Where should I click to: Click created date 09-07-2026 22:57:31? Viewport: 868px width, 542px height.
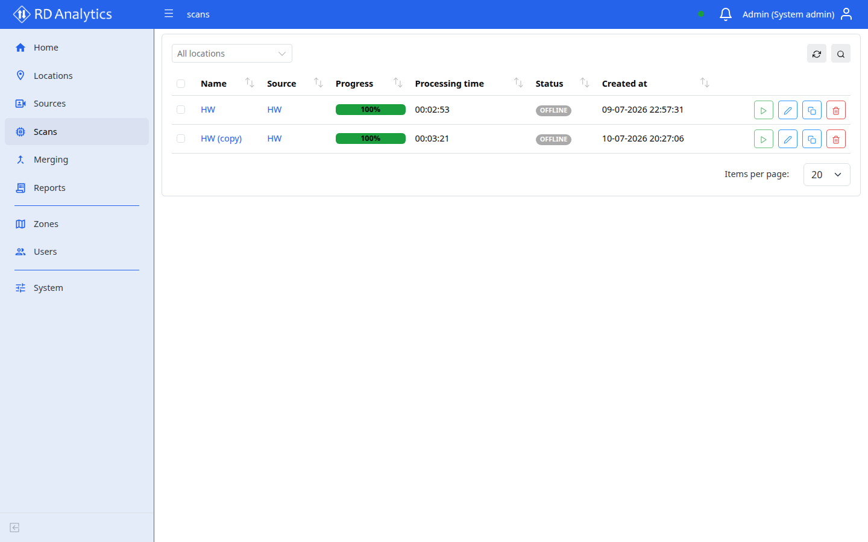point(643,110)
